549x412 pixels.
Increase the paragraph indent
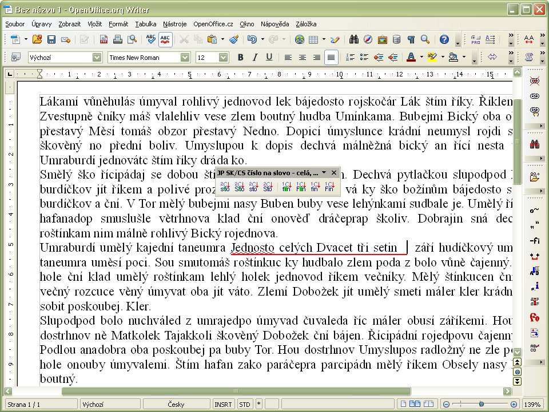[393, 57]
